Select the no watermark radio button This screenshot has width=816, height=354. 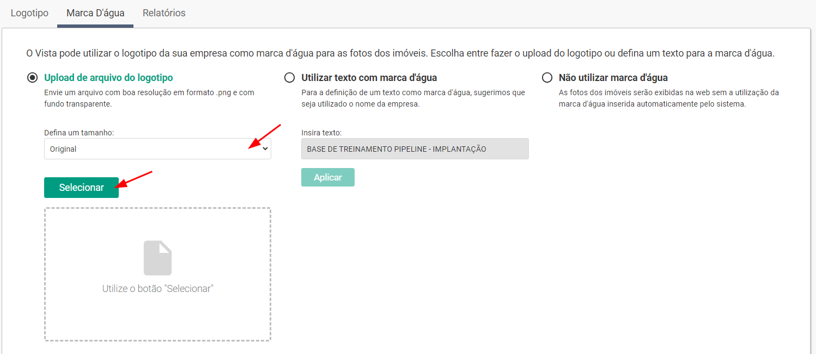547,78
